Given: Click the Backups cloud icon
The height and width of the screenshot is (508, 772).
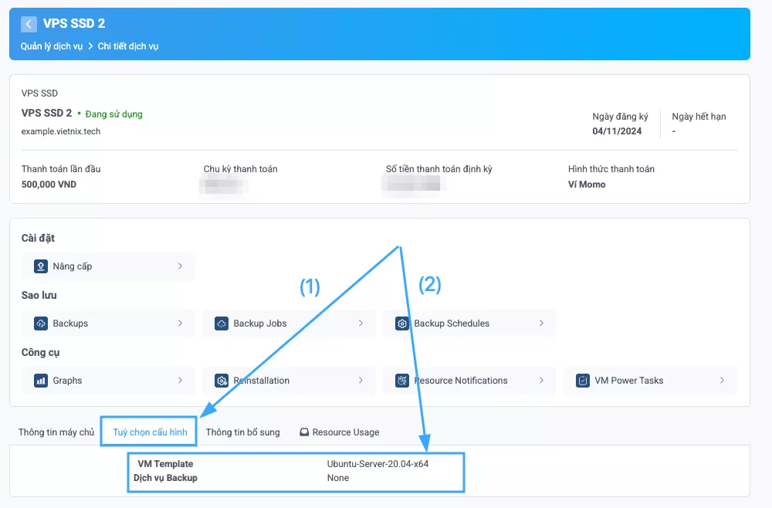Looking at the screenshot, I should click(x=41, y=323).
